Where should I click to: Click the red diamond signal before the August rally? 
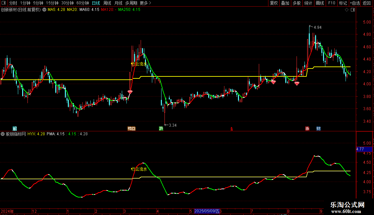coord(297,83)
